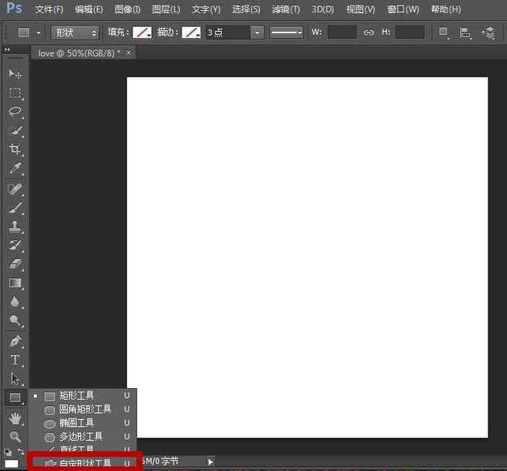The image size is (507, 471).
Task: Select the Eraser tool
Action: pyautogui.click(x=15, y=264)
